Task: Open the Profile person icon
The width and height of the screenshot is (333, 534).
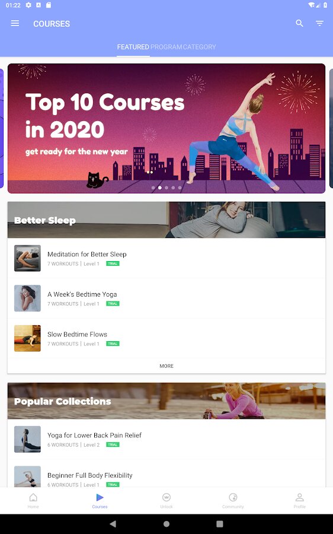Action: tap(300, 498)
